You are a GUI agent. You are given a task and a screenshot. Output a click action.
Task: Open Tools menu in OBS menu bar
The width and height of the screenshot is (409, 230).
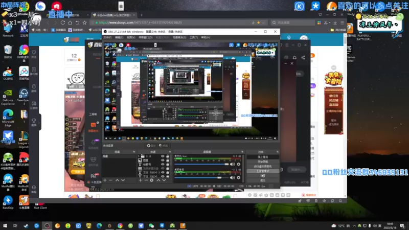(194, 37)
